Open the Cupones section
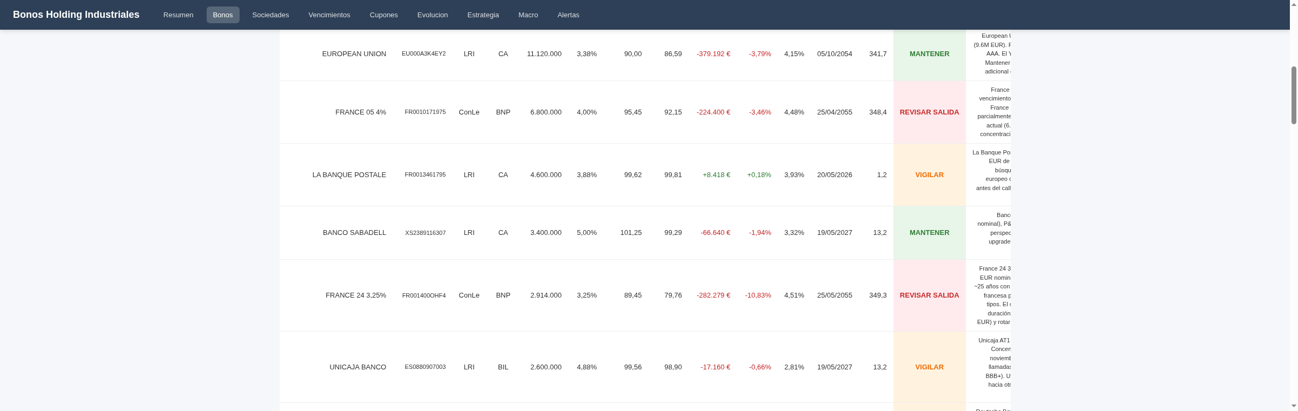The image size is (1298, 411). [x=383, y=15]
